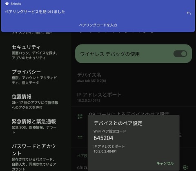This screenshot has height=171, width=196.
Task: Select ペアリングコードを入力 in Shizuku notification
Action: [x=98, y=25]
